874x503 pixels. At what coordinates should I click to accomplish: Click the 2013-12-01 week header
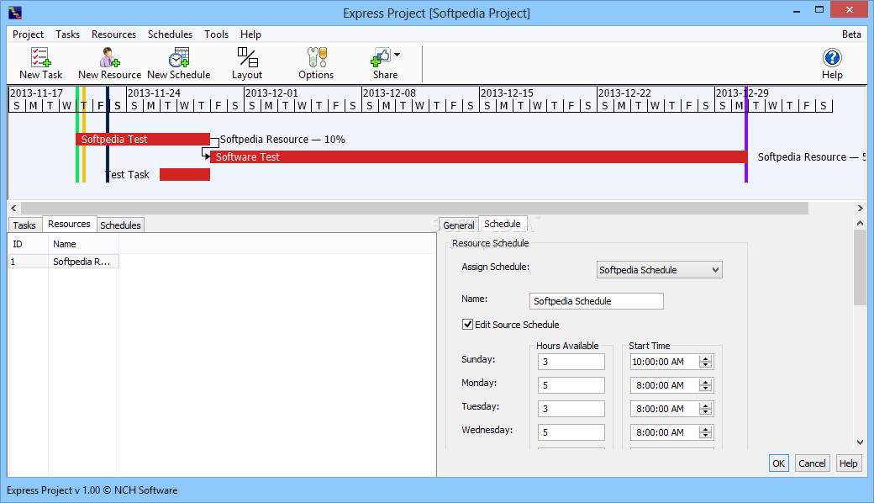tap(271, 93)
